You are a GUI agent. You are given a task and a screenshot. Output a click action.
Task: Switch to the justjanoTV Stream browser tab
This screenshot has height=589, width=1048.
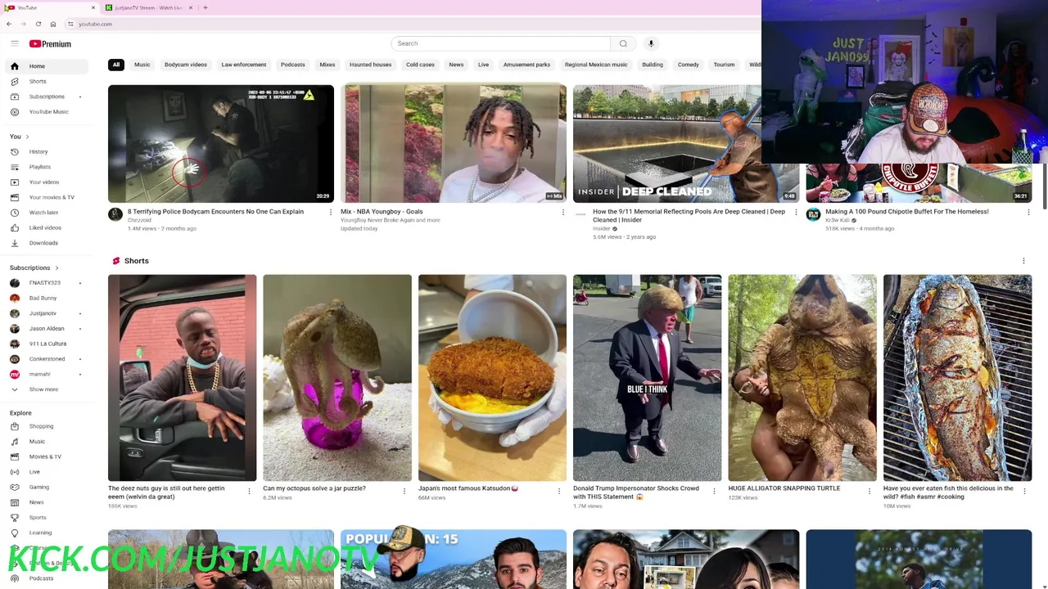pos(148,7)
